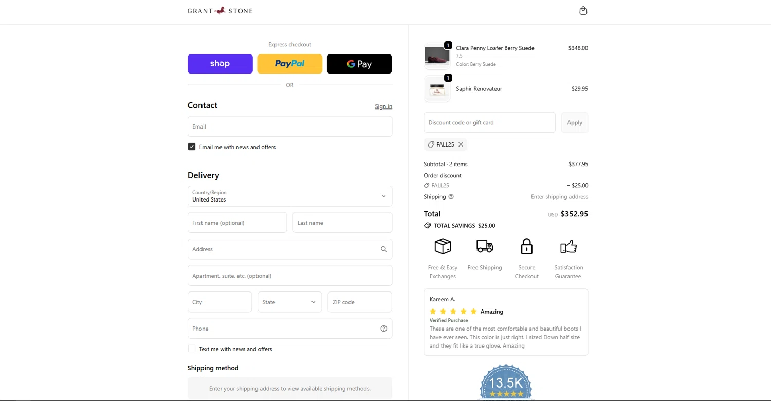The width and height of the screenshot is (771, 401).
Task: Pay with Google Pay express button
Action: point(359,64)
